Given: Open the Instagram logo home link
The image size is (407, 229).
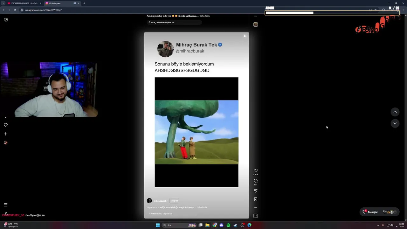Looking at the screenshot, I should click(6, 20).
